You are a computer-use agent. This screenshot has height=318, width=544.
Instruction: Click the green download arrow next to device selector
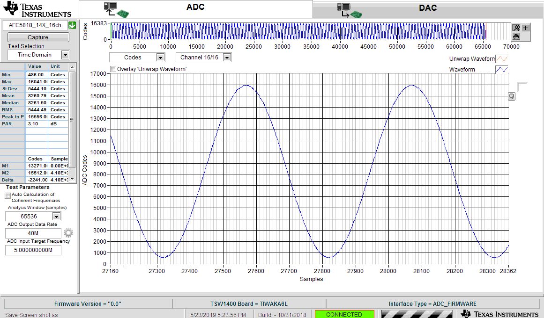(x=72, y=25)
